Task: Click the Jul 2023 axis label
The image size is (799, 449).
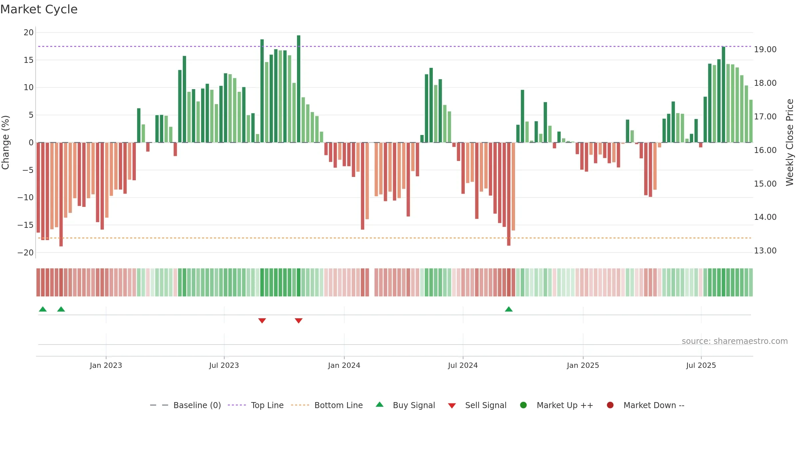Action: click(224, 366)
